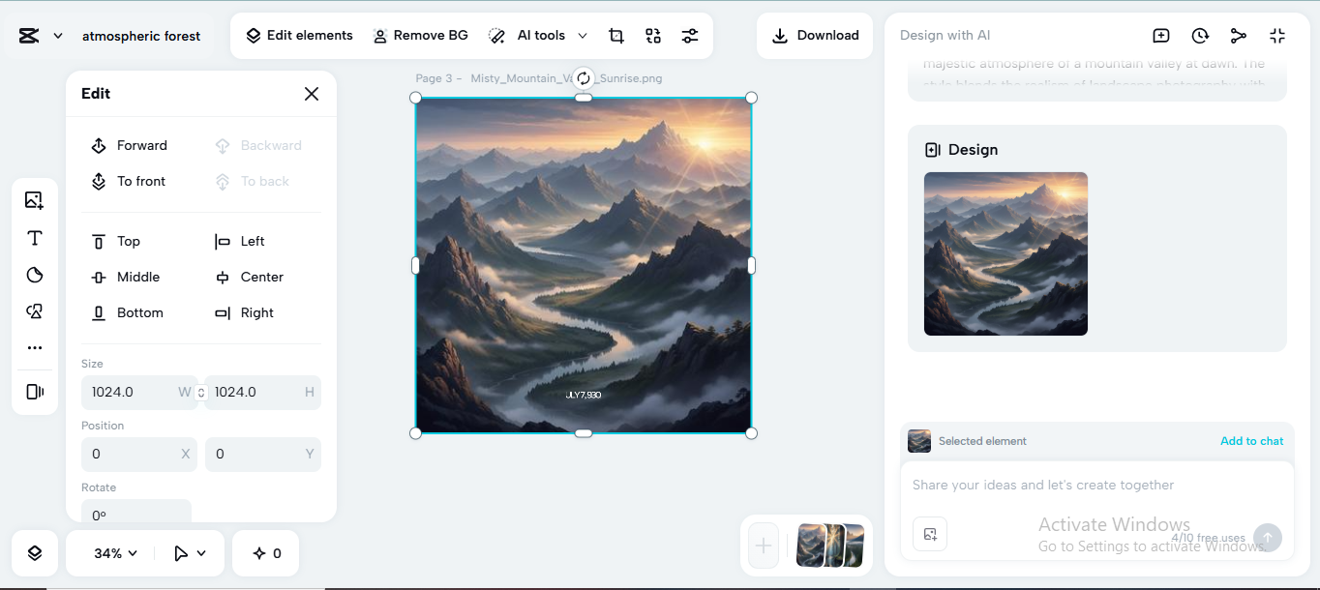The height and width of the screenshot is (590, 1320).
Task: Click the resize panel icon in left sidebar
Action: pos(35,392)
